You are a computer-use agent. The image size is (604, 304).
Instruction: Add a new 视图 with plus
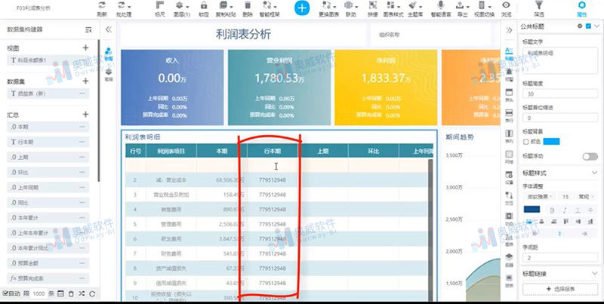click(85, 48)
